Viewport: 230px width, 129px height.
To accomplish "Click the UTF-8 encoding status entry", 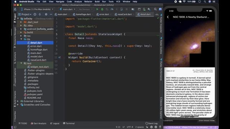I will 130,127.
